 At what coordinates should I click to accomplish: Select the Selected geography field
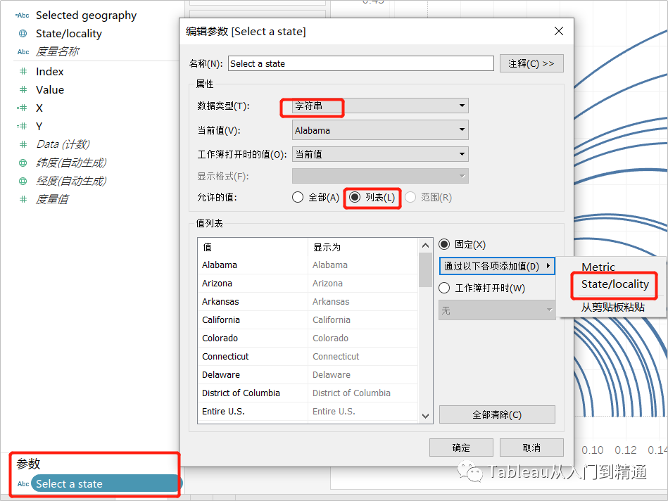[x=86, y=15]
